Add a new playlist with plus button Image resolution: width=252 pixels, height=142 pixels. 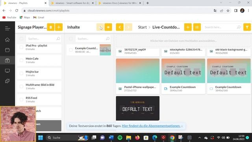coord(59,27)
